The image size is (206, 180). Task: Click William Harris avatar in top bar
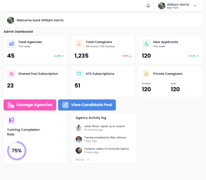tap(161, 6)
